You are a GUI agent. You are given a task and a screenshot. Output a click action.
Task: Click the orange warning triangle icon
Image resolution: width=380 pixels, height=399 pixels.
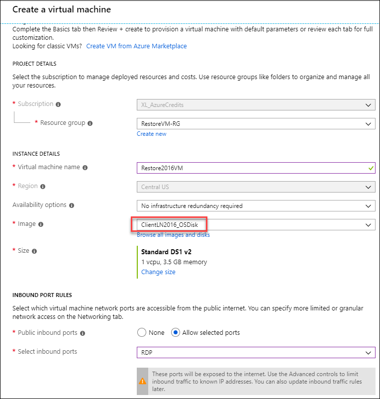142,381
